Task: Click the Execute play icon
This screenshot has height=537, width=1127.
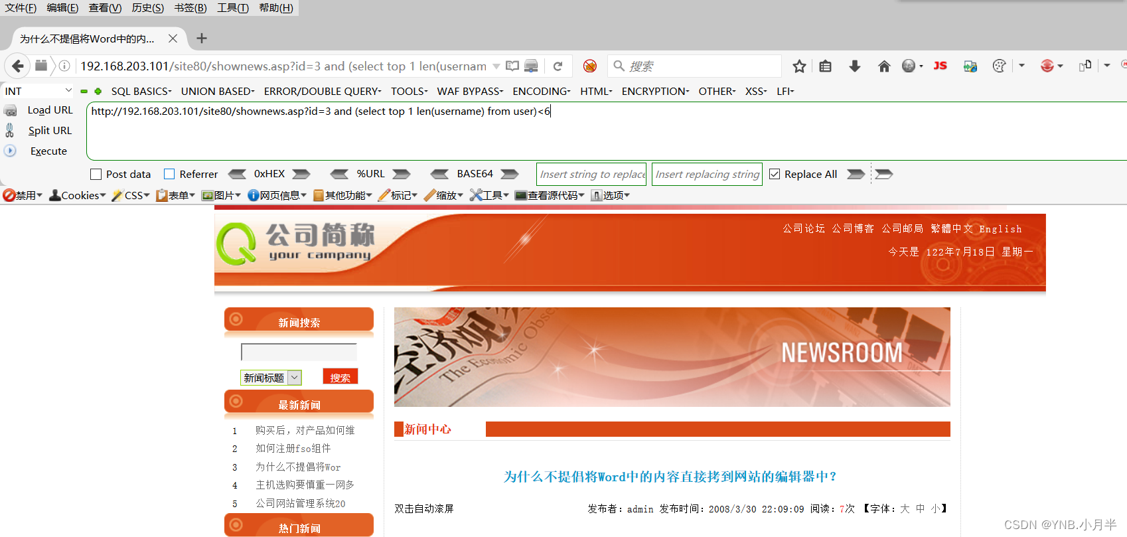Action: pyautogui.click(x=10, y=151)
